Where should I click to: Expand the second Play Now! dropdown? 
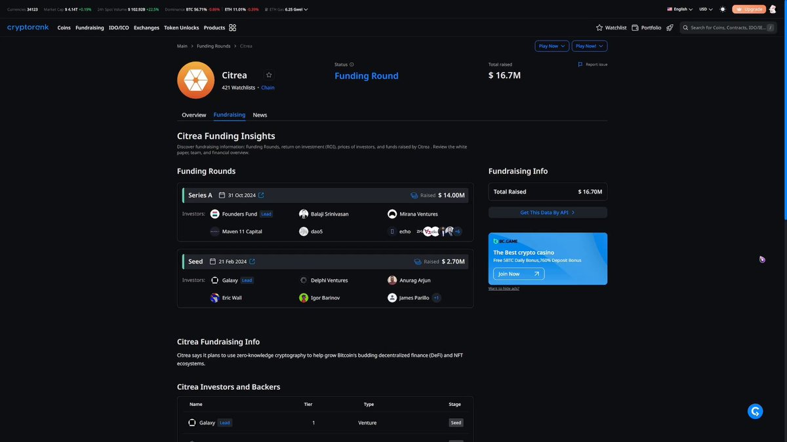pos(590,46)
